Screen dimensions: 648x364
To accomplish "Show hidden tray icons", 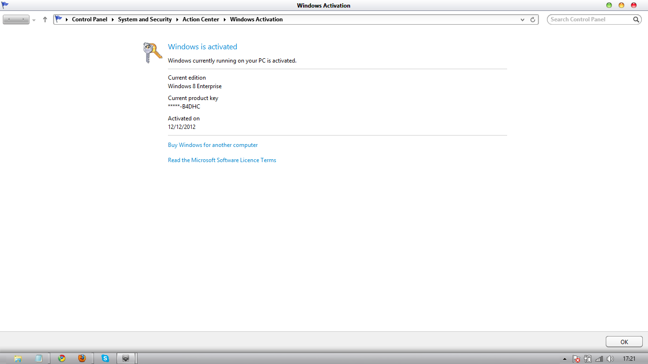I will [565, 359].
